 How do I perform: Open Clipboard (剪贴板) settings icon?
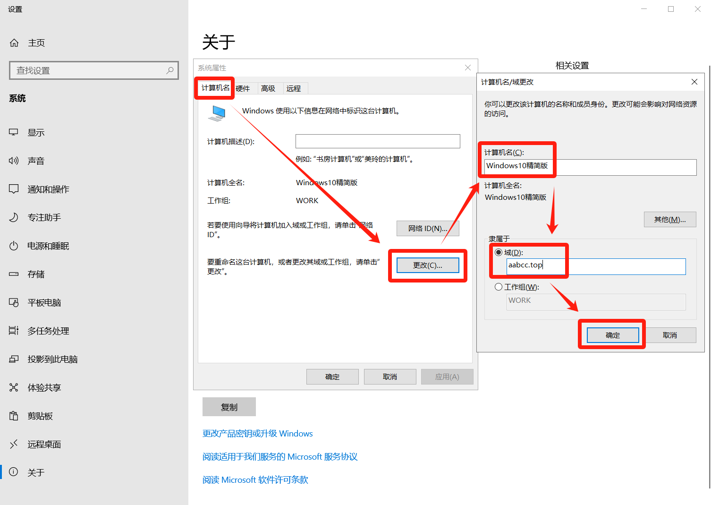click(x=14, y=416)
